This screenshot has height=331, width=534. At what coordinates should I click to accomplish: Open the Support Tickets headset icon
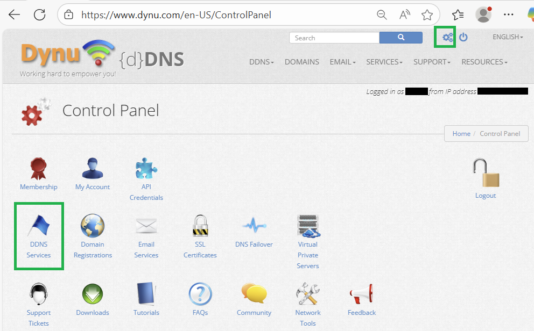coord(38,294)
